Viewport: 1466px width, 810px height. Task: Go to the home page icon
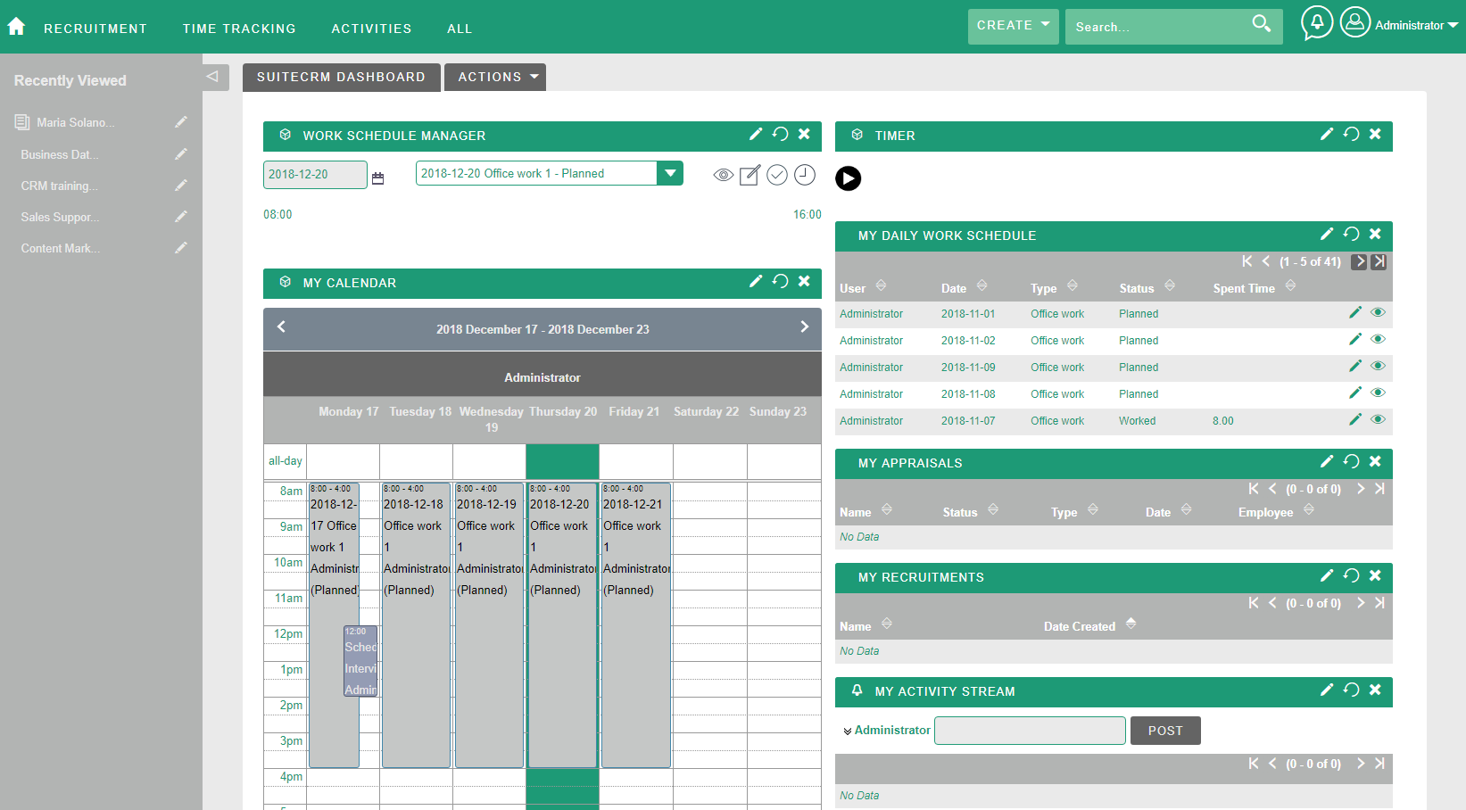[x=16, y=27]
